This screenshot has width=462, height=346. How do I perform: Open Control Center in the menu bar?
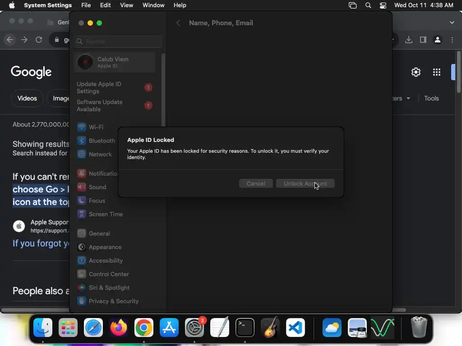click(x=383, y=5)
